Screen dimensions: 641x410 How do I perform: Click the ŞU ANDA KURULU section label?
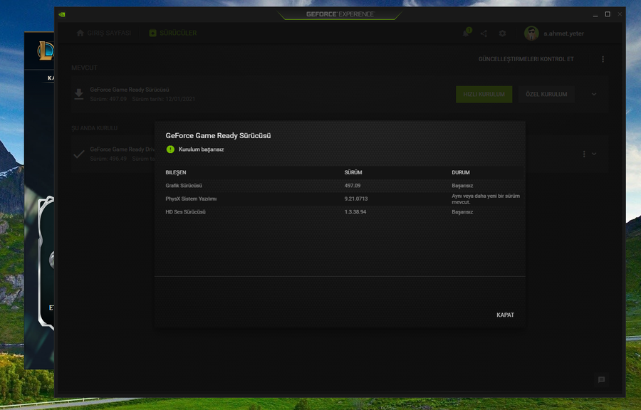coord(94,128)
